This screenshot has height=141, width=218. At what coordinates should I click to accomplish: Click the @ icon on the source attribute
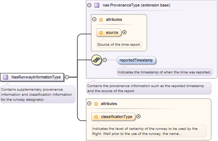click(101, 33)
